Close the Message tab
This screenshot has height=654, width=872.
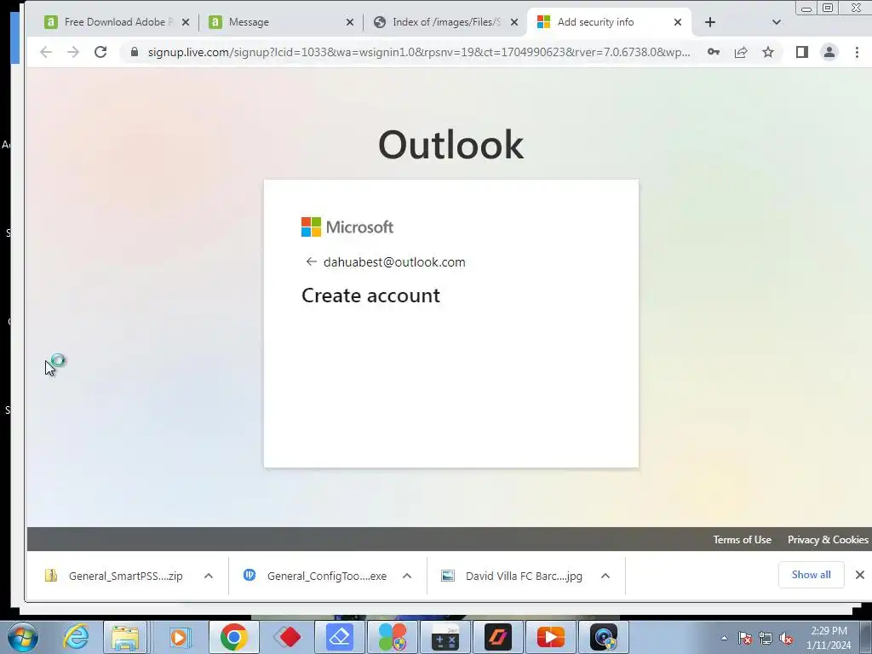coord(350,22)
